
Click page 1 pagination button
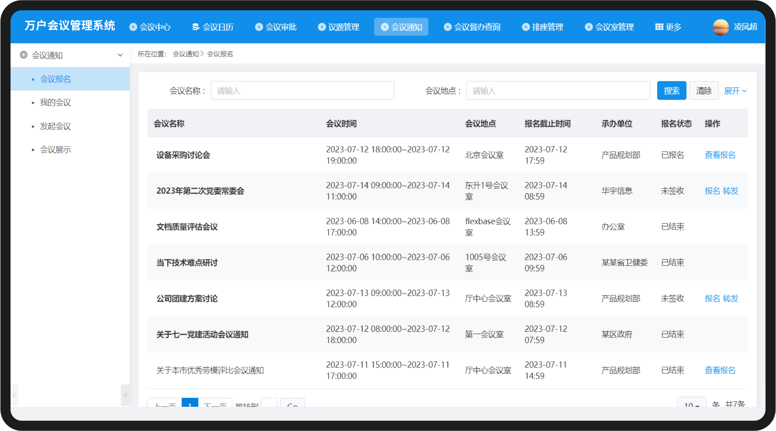coord(190,403)
